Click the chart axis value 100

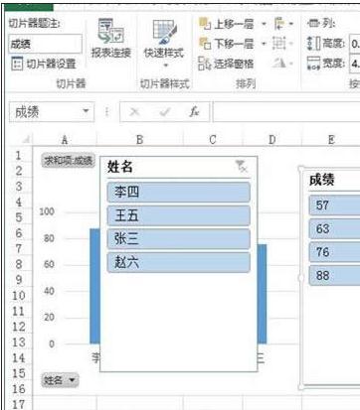(x=47, y=211)
